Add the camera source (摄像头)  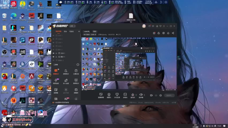[109, 96]
